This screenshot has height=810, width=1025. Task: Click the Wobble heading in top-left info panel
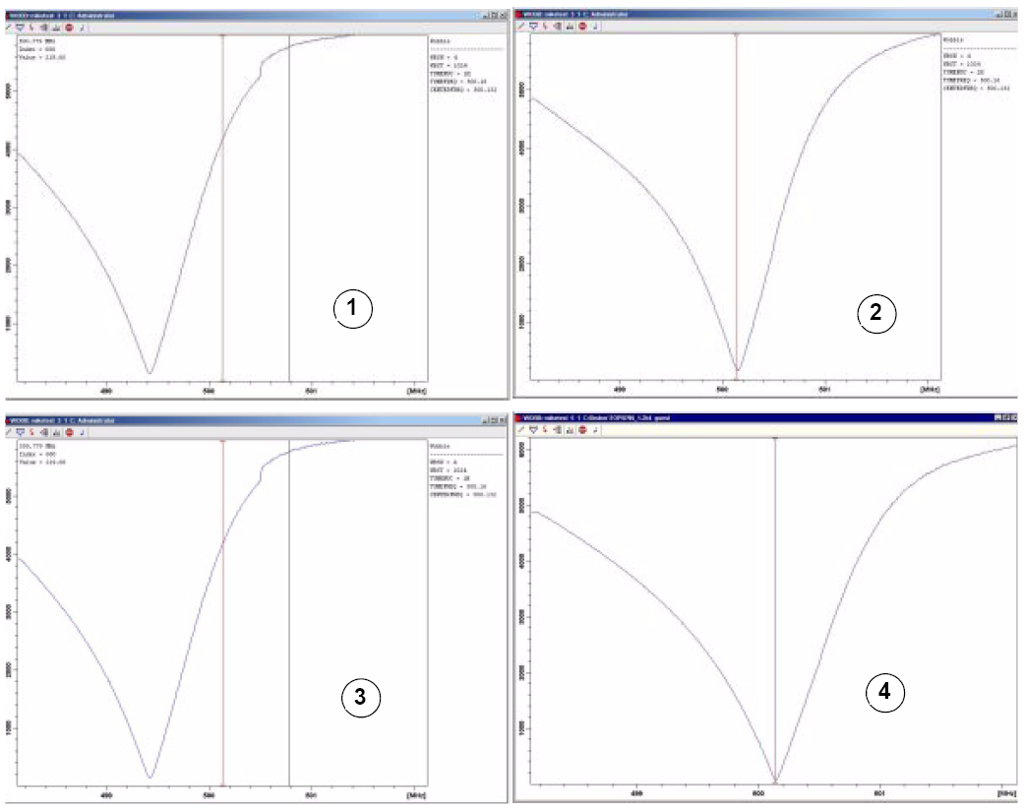pos(440,41)
